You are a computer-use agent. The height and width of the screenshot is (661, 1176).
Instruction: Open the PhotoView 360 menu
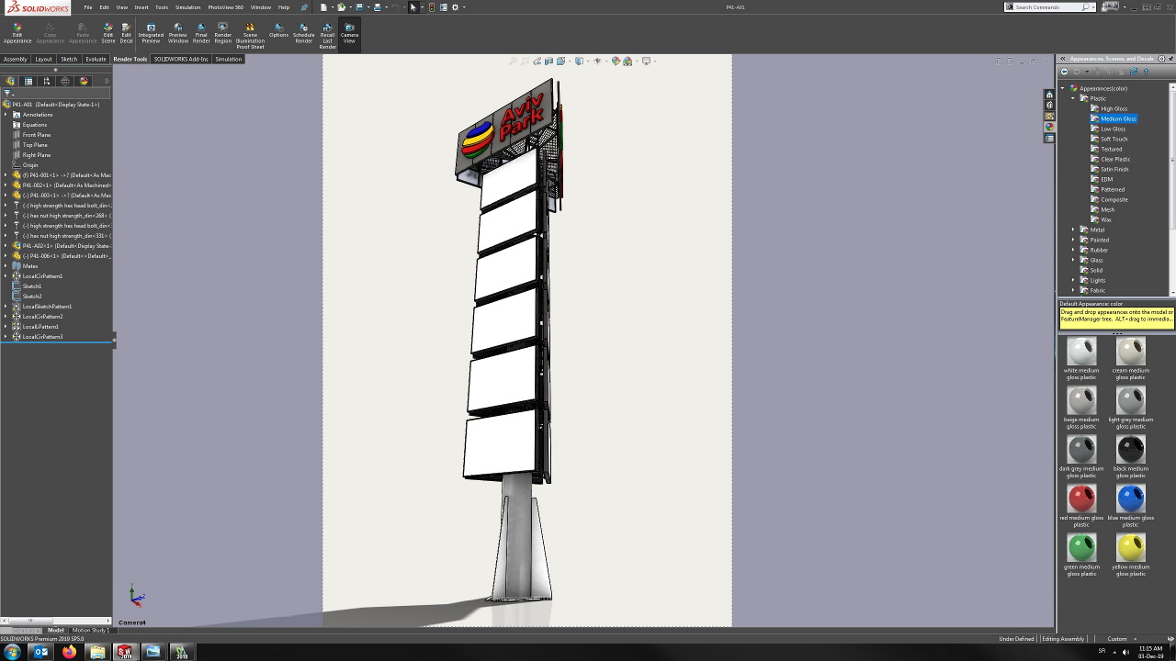coord(225,7)
